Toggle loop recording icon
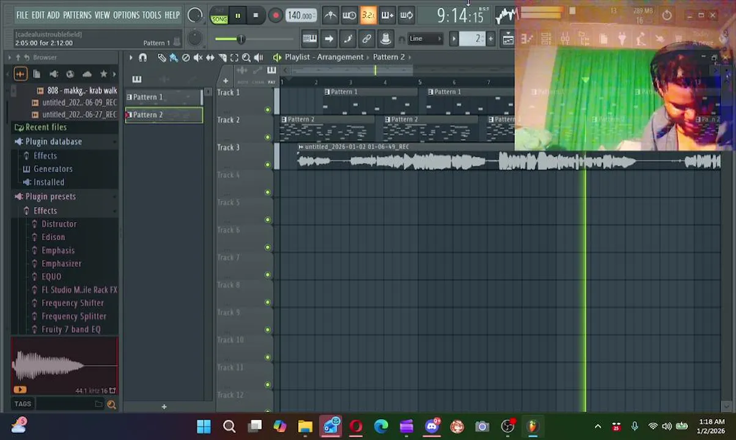This screenshot has width=736, height=440. pyautogui.click(x=407, y=15)
